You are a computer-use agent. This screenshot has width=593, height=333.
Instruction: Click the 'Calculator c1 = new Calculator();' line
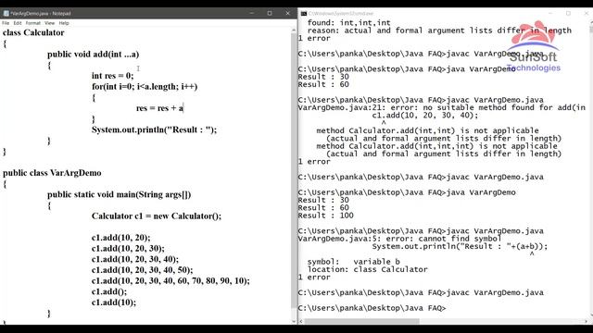(157, 216)
